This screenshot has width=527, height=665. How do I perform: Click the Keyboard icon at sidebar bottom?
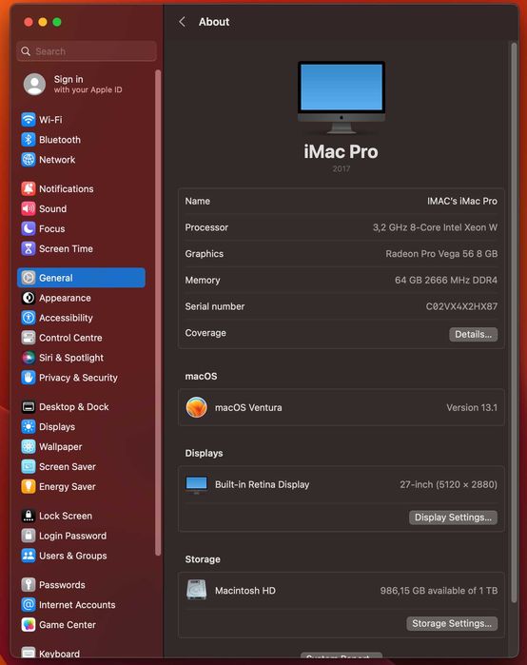[29, 653]
